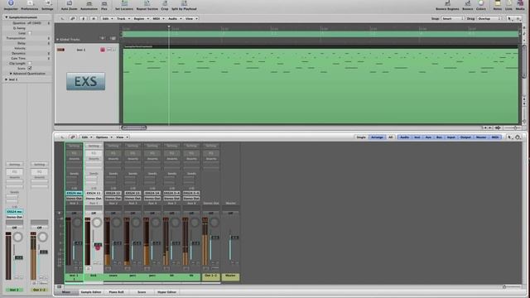Click the link icon in arrange toolbar
This screenshot has height=298, width=530.
tap(73, 18)
